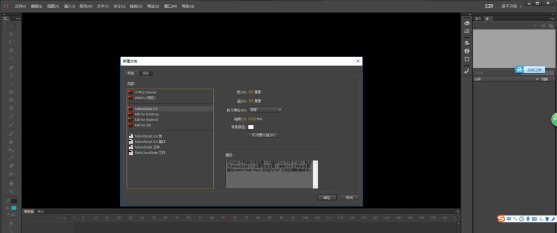Open the Swatches panel icon

coord(467,31)
